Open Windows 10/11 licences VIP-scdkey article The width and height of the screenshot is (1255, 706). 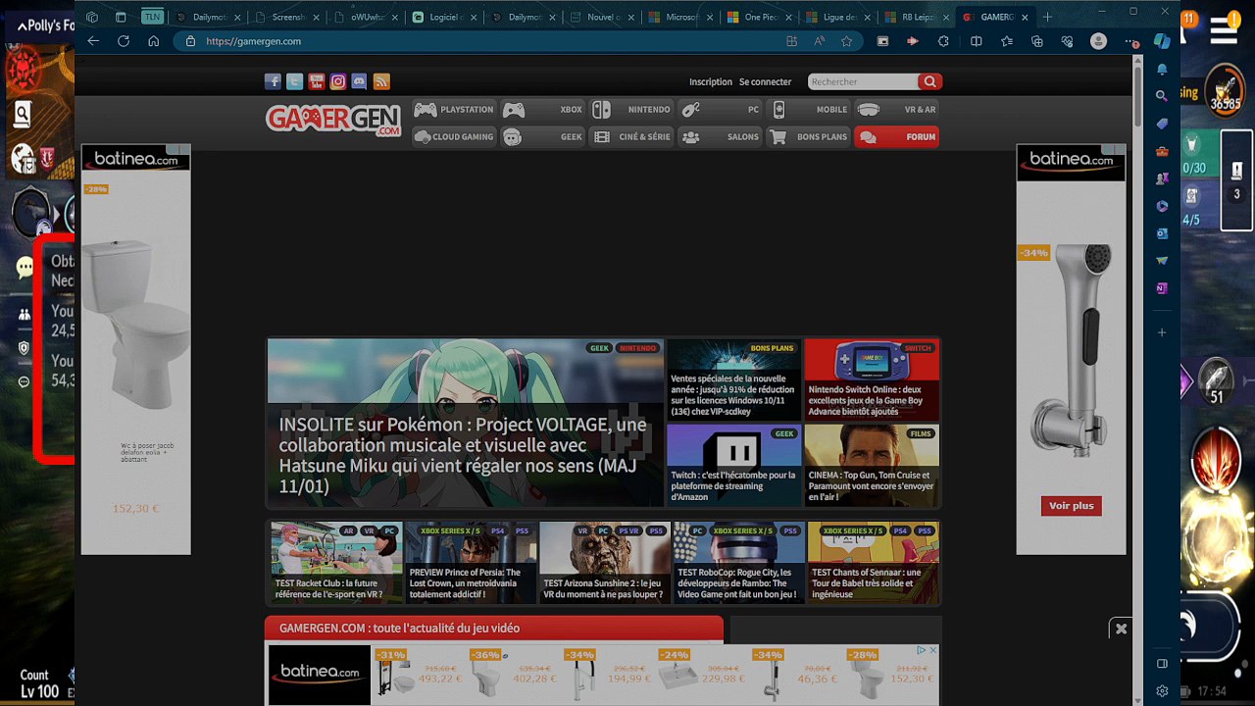[733, 380]
